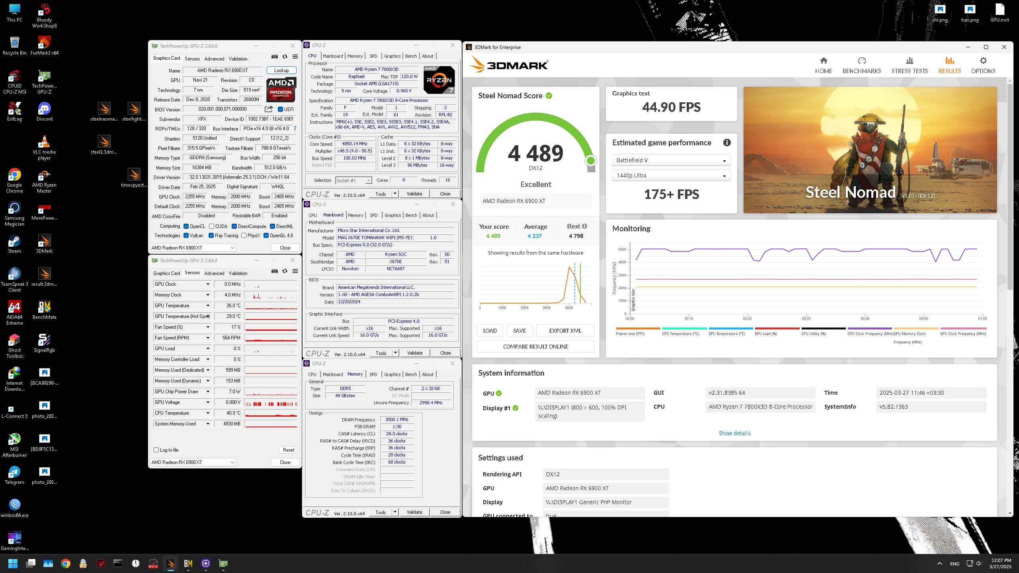This screenshot has width=1019, height=573.
Task: Select the GPU.mct file on desktop
Action: pyautogui.click(x=999, y=13)
